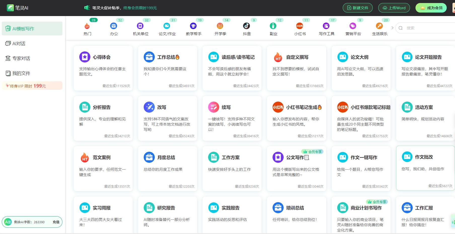Open the 写作工具 category icon
This screenshot has height=234, width=455.
coord(326,26)
